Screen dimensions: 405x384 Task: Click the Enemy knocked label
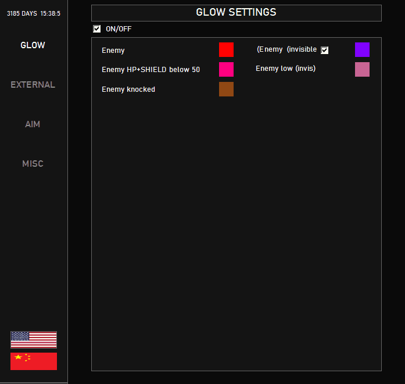(x=128, y=89)
